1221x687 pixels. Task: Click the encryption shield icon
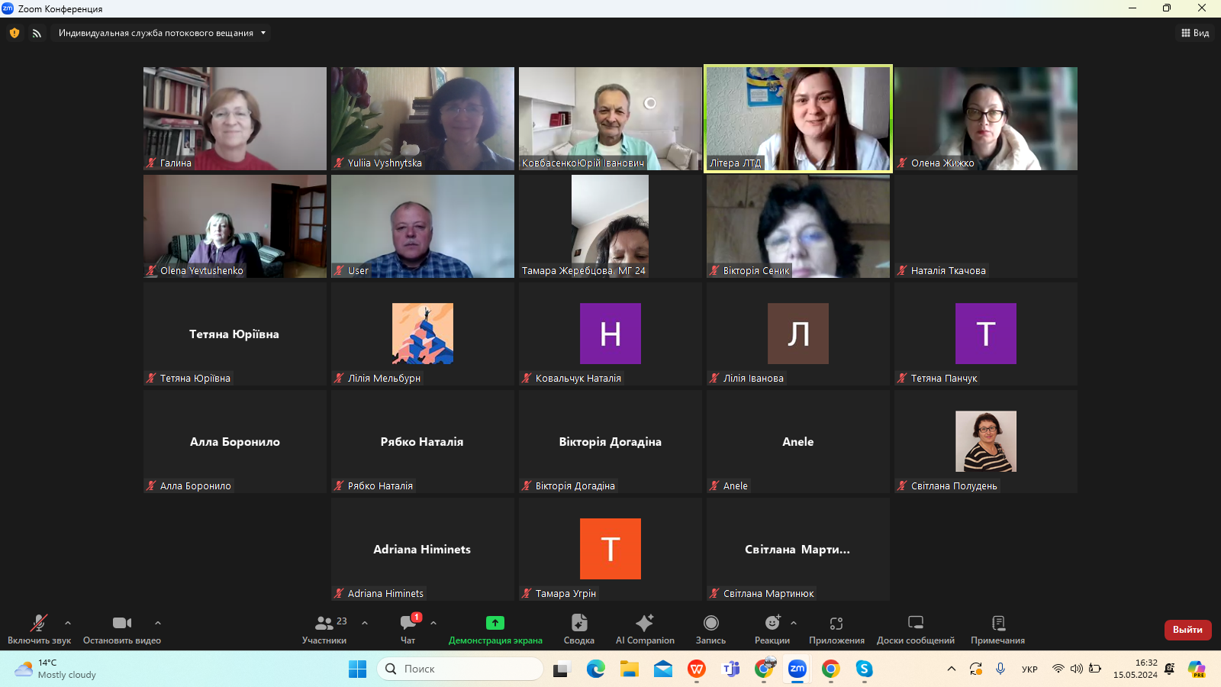pyautogui.click(x=14, y=33)
